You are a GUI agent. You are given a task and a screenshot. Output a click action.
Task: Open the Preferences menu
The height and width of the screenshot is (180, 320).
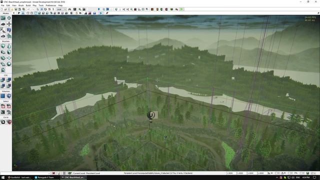click(51, 5)
